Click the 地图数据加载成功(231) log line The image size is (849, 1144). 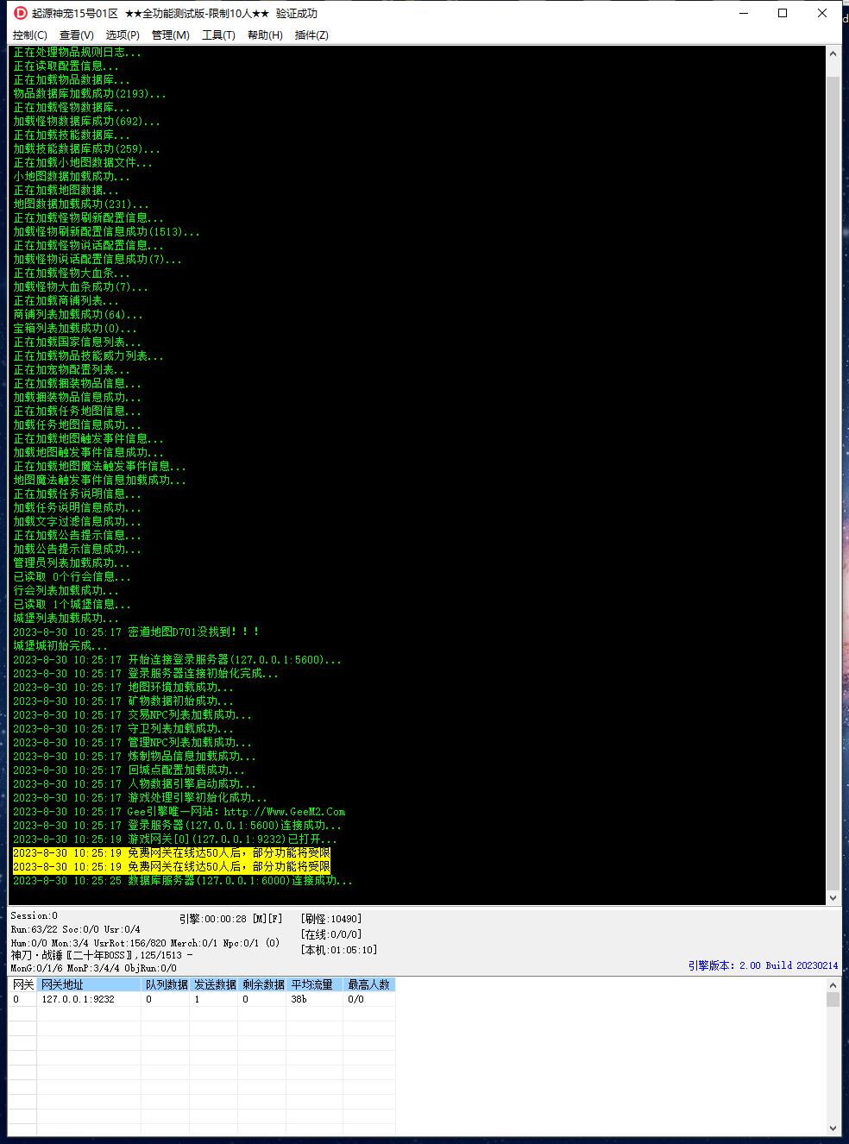click(x=81, y=204)
